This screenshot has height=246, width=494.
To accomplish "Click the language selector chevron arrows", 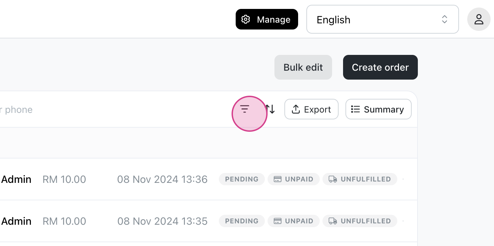I will pyautogui.click(x=445, y=19).
